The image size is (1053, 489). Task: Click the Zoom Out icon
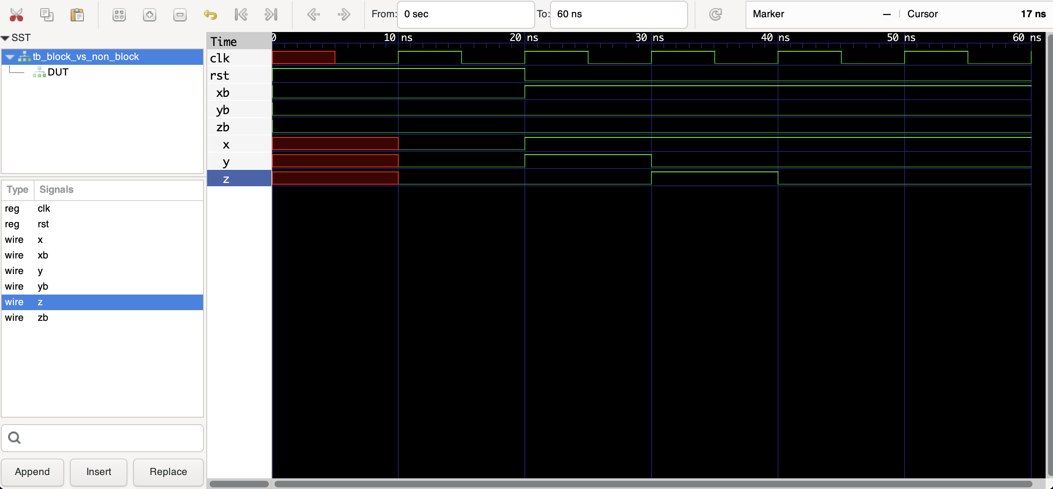180,15
